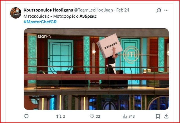The width and height of the screenshot is (180, 123).
Task: Open view analytics bar chart icon
Action: (125, 117)
